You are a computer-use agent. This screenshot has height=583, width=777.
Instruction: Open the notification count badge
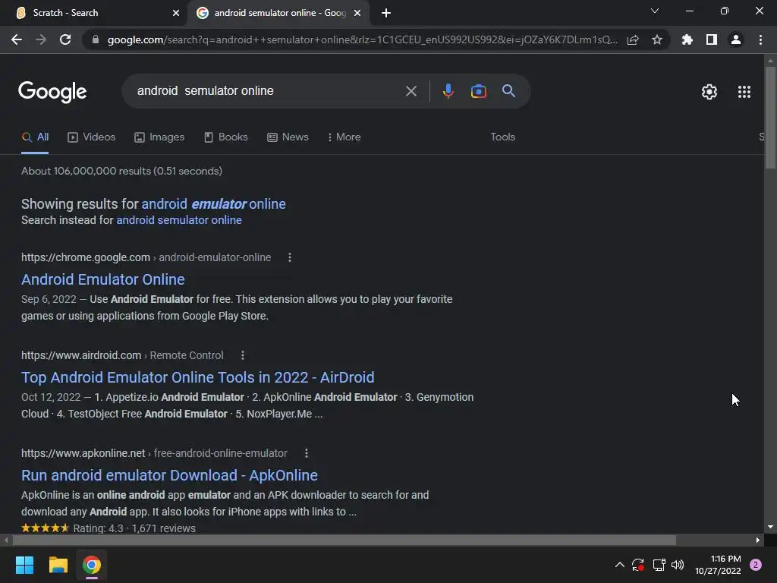point(756,565)
